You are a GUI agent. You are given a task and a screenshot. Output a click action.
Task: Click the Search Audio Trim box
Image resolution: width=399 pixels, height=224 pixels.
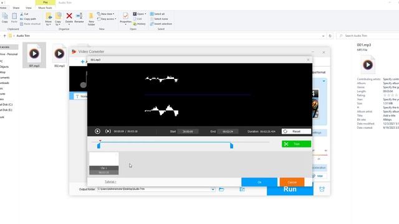pyautogui.click(x=368, y=36)
